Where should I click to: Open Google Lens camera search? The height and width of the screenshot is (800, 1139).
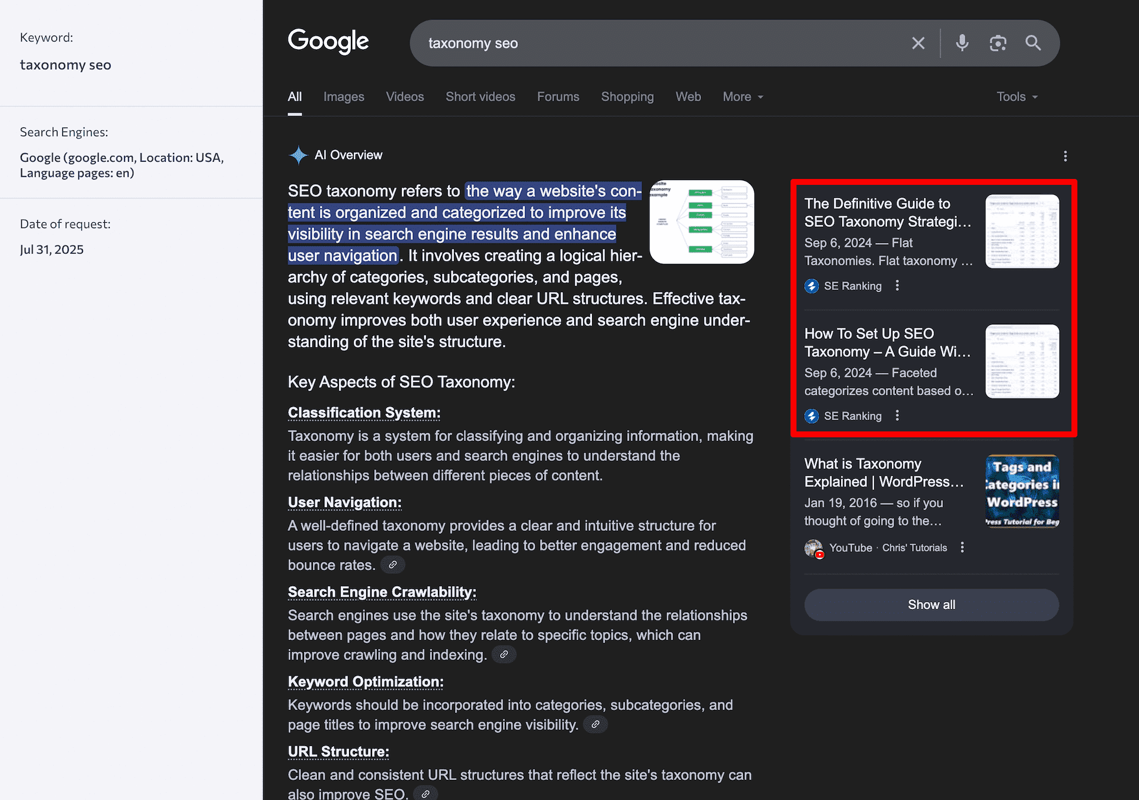(x=998, y=43)
